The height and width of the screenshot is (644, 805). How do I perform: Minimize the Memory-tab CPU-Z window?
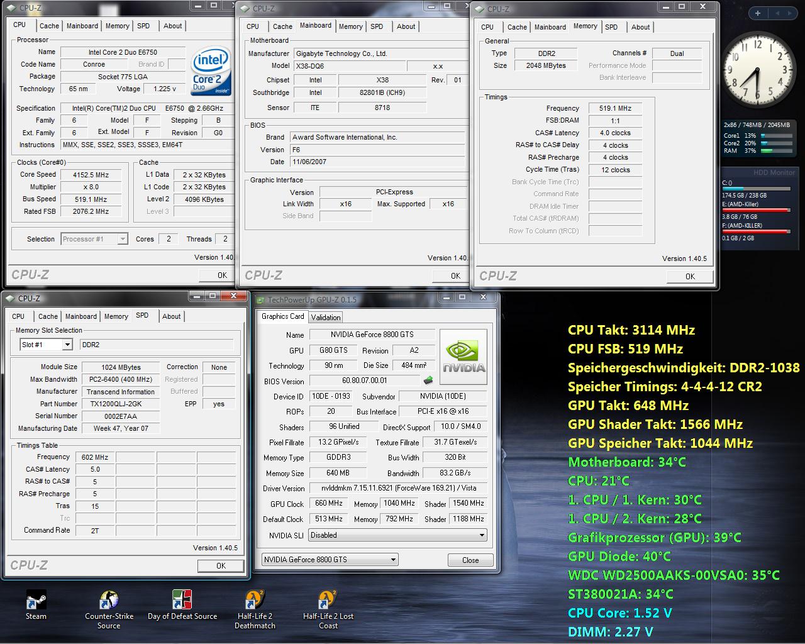tap(666, 6)
